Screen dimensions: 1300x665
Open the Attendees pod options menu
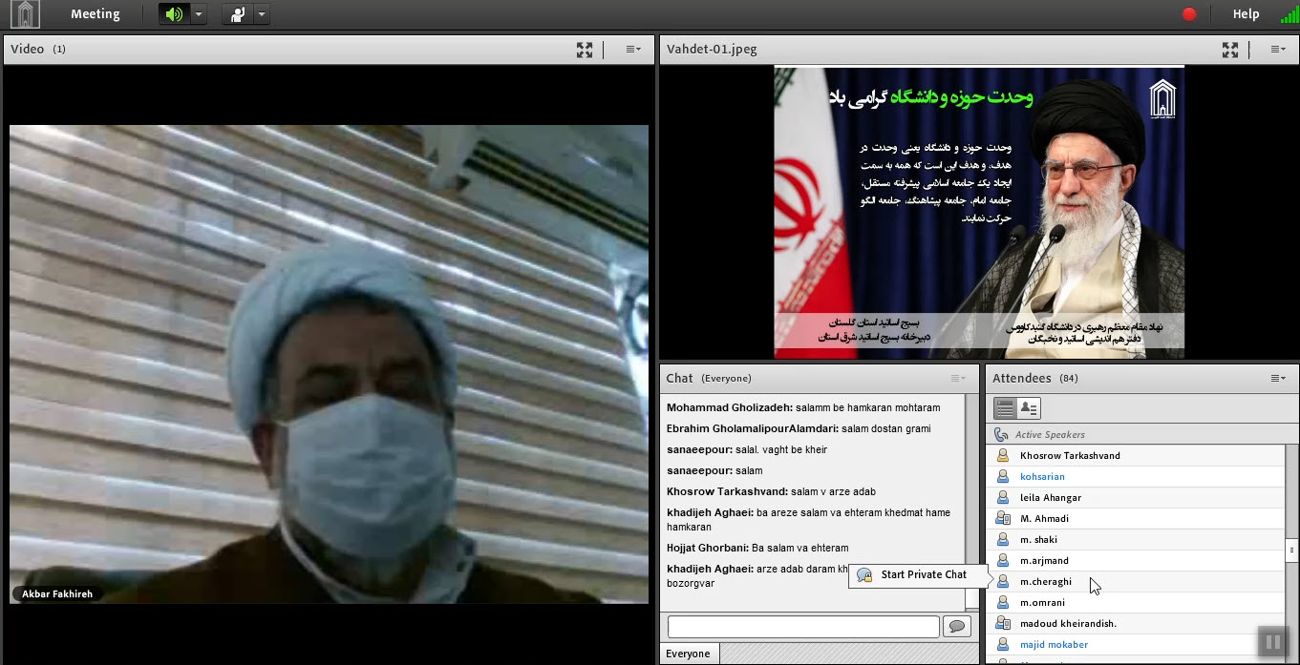point(1278,379)
